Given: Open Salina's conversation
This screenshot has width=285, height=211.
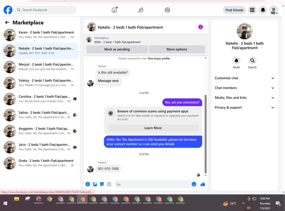Looking at the screenshot, I should pos(40,115).
